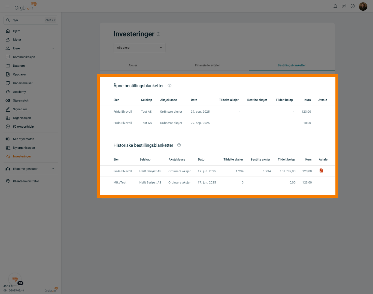Screen dimensions: 373x294
Task: Open user profile avatar
Action: click(x=363, y=6)
